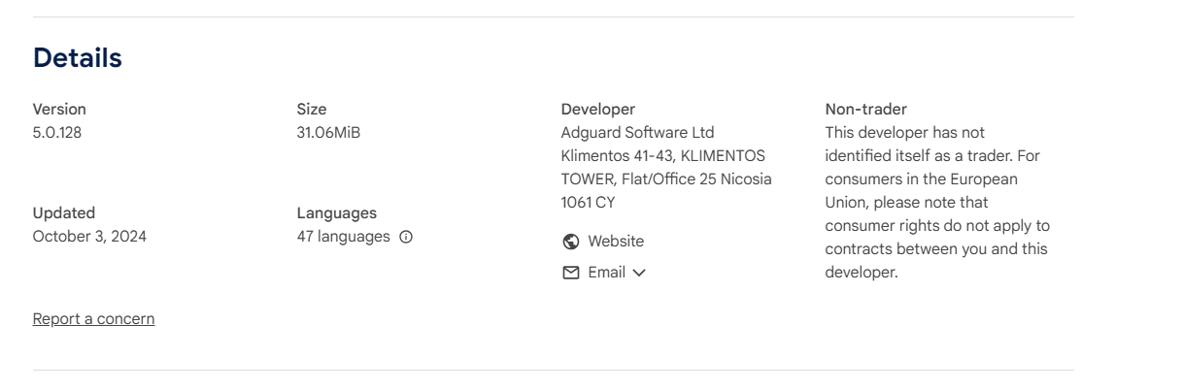Click the 31.06MiB size value
The image size is (1183, 390).
click(328, 133)
